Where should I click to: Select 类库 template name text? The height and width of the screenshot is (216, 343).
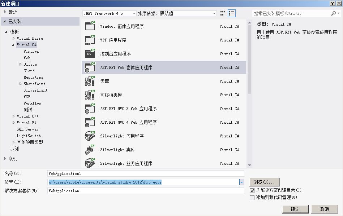coord(104,81)
